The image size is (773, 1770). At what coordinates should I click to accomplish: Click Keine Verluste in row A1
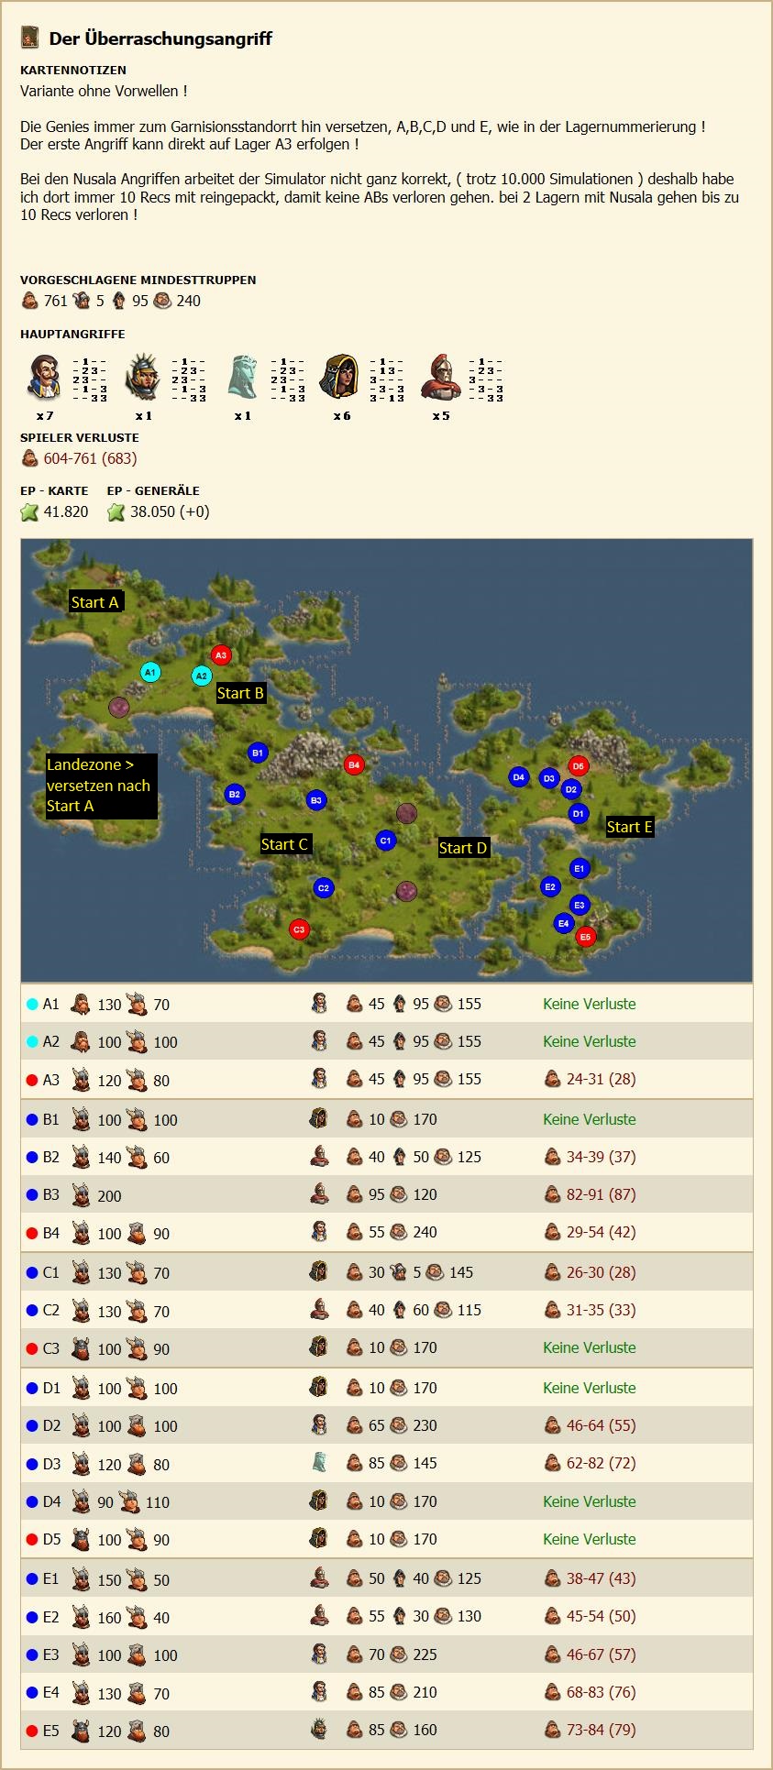[589, 1004]
